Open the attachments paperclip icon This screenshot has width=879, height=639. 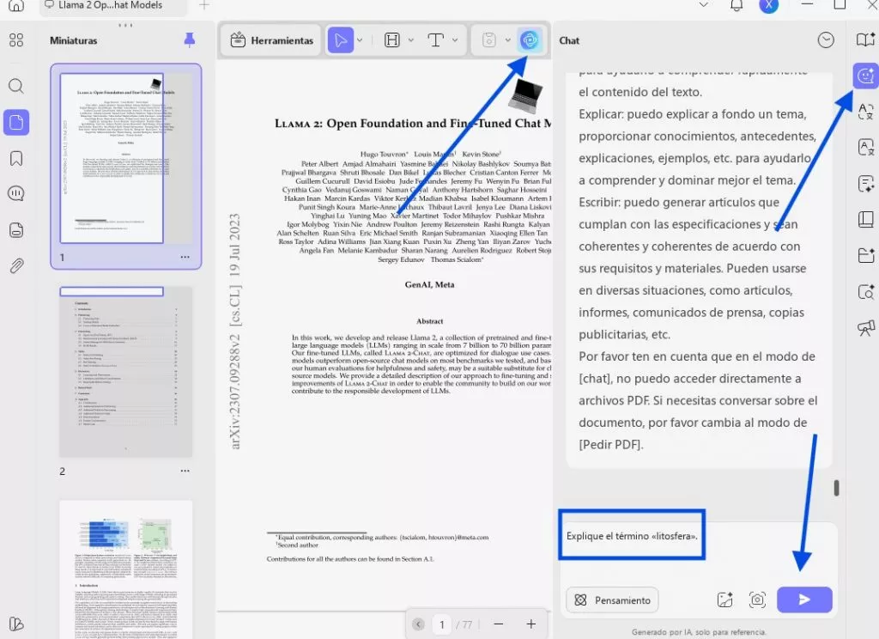(16, 265)
